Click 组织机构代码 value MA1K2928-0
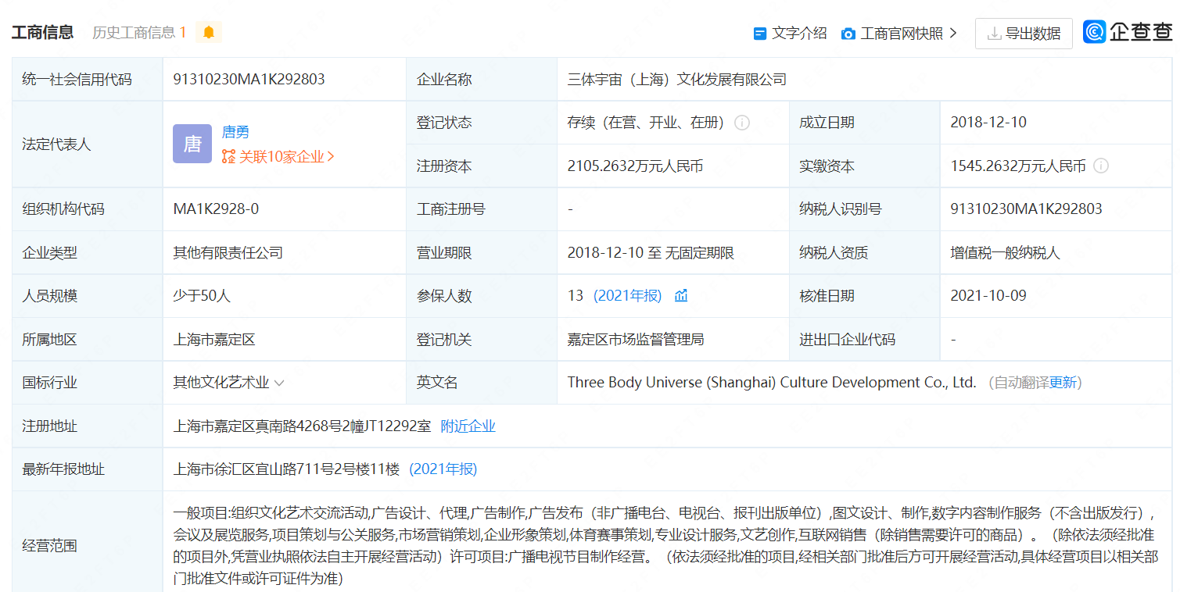 [216, 209]
